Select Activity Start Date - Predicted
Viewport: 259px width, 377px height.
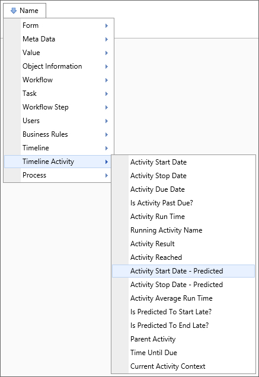click(x=183, y=271)
